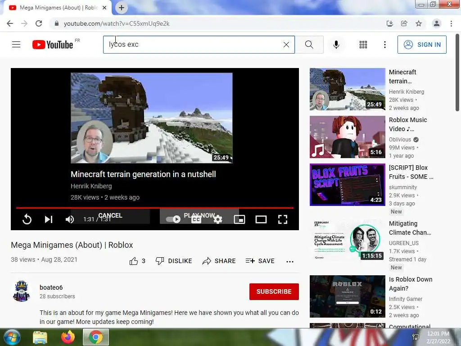Cancel the upcoming autoplay video
461x346 pixels.
pos(110,216)
